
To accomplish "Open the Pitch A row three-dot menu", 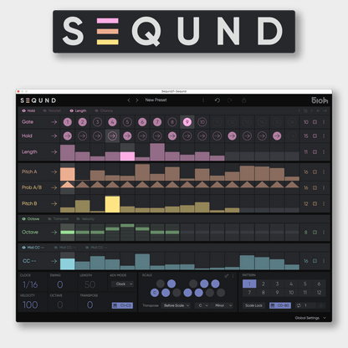I will pyautogui.click(x=324, y=171).
